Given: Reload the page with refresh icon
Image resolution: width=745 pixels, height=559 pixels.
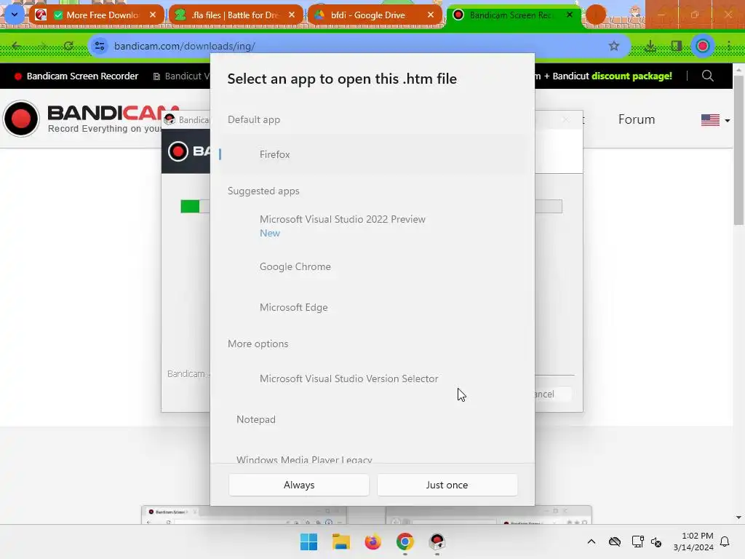Looking at the screenshot, I should click(x=68, y=46).
